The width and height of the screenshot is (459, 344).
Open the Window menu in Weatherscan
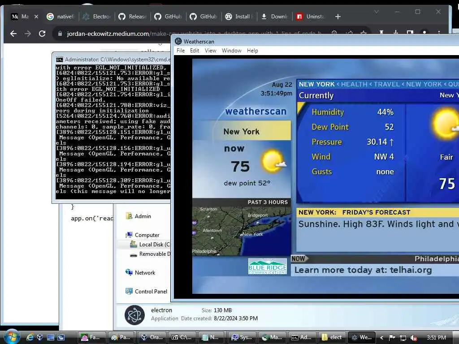click(x=232, y=51)
